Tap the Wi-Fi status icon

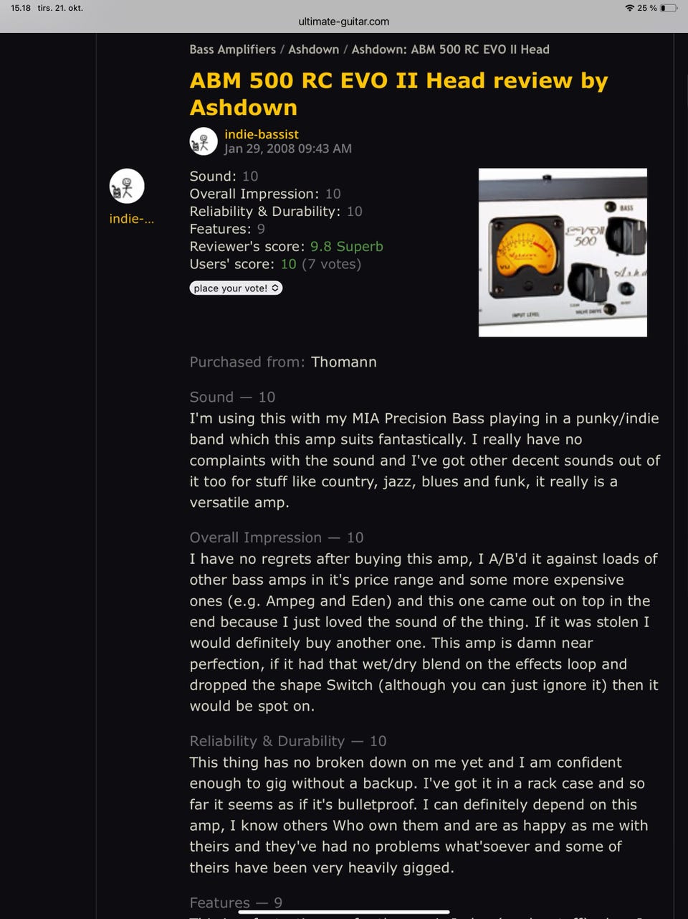click(629, 8)
